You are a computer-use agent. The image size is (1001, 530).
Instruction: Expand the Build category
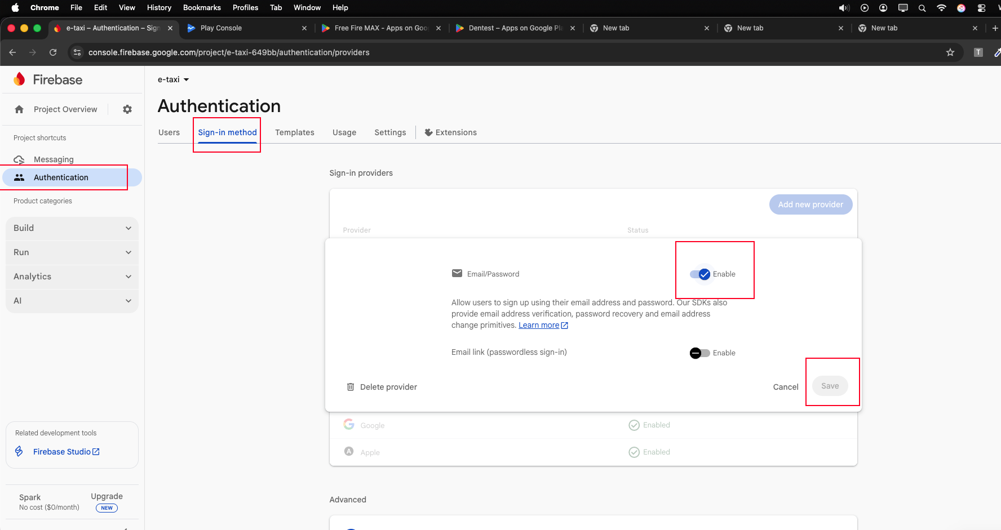72,228
